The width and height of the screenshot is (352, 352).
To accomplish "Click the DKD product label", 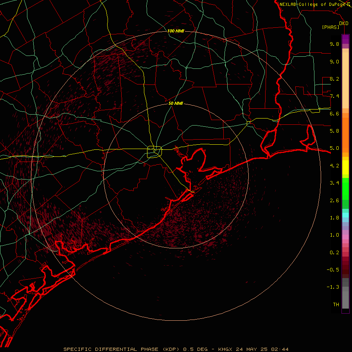I will (x=343, y=23).
